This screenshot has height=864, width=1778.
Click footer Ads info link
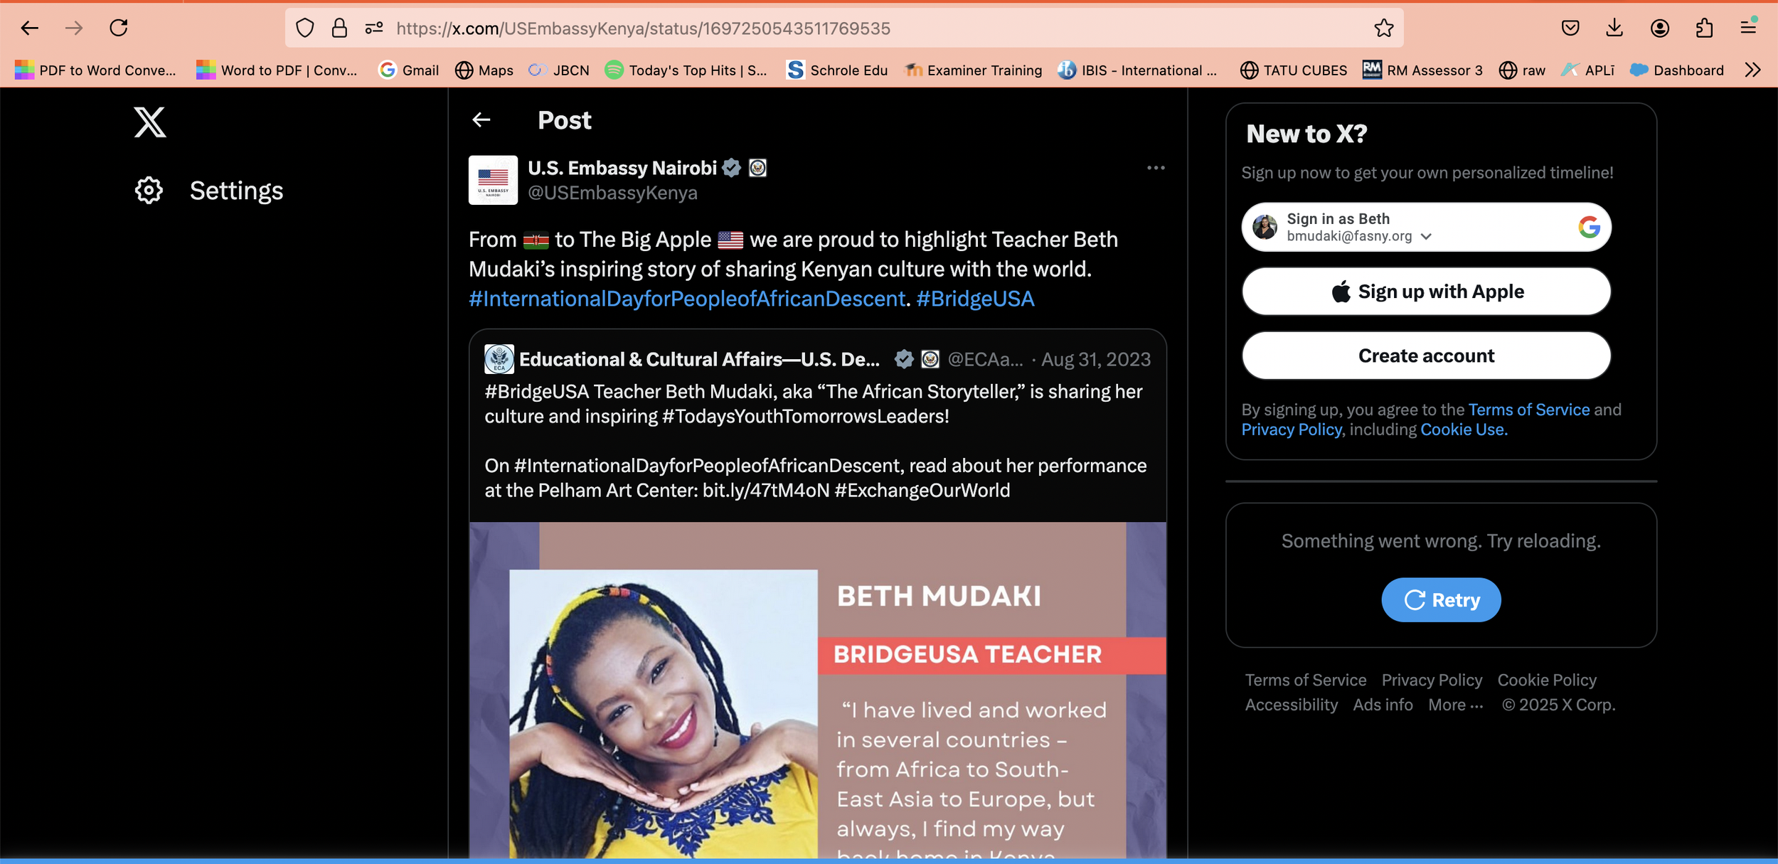pos(1383,705)
